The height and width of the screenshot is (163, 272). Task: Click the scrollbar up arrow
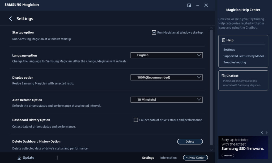click(x=211, y=28)
